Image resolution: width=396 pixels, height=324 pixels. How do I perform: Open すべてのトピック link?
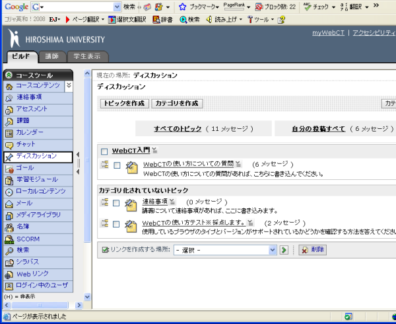178,129
